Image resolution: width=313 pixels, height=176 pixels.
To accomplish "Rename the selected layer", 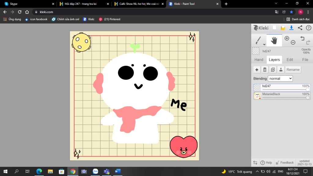I will coord(293,70).
